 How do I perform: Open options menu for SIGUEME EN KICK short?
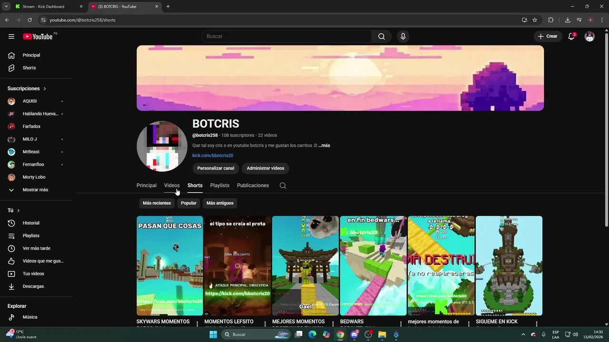[x=536, y=323]
